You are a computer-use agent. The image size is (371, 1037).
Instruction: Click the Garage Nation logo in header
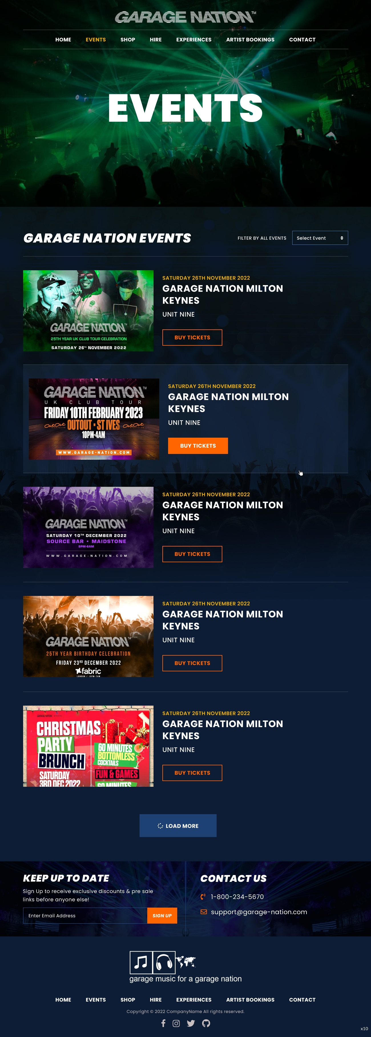tap(185, 17)
